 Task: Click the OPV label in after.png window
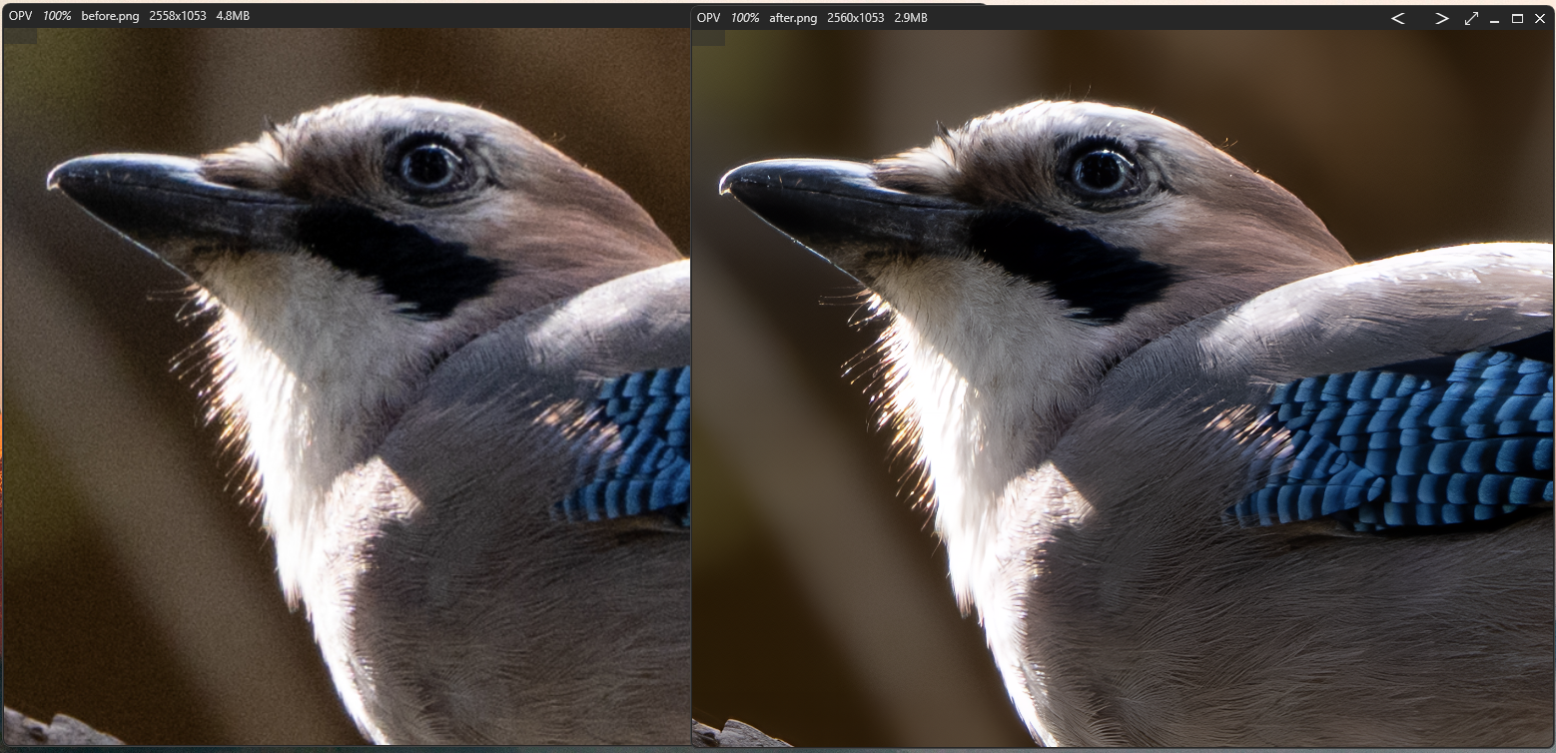(708, 18)
